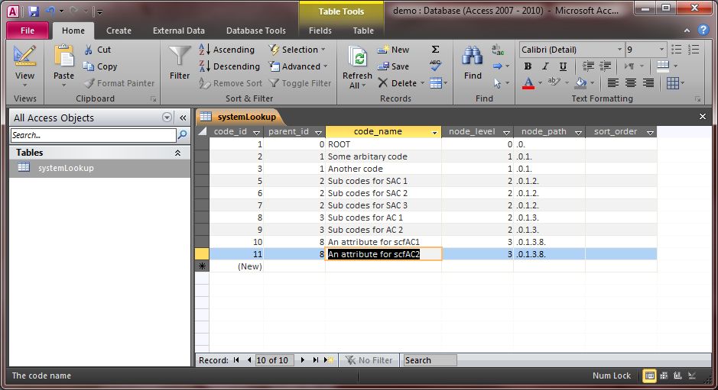Sort records Descending

click(x=229, y=66)
